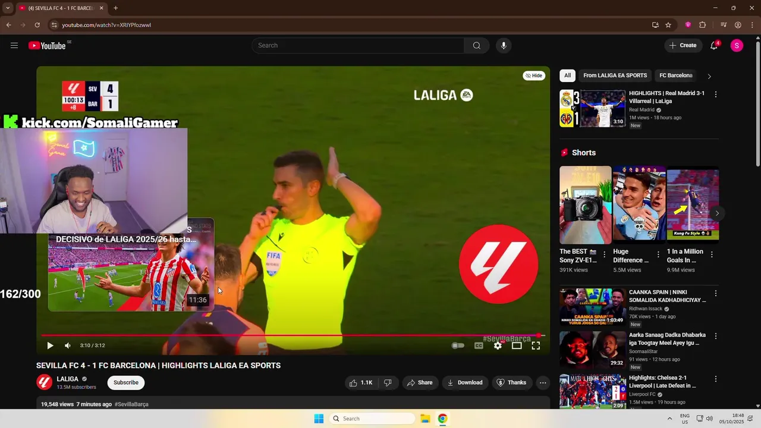Click Windows taskbar Search box
The height and width of the screenshot is (428, 761).
[373, 418]
